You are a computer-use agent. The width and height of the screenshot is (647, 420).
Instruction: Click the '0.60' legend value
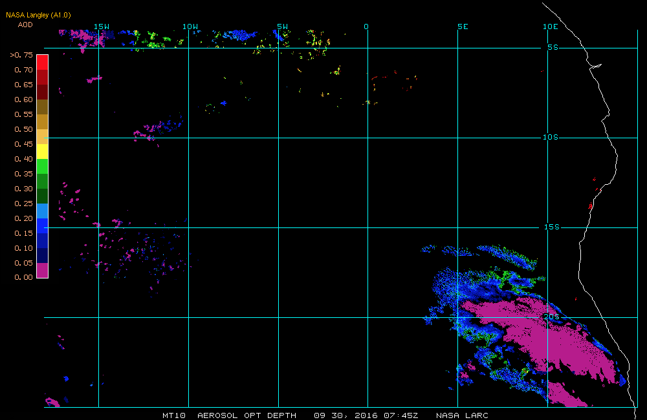tap(23, 100)
